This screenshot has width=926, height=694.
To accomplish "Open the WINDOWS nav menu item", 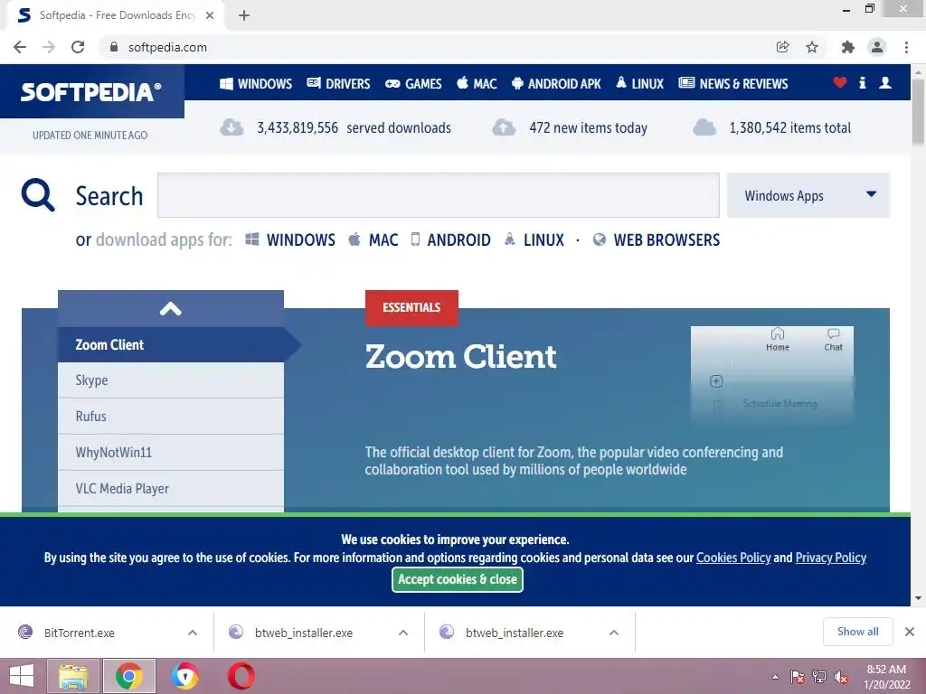I will click(x=256, y=84).
